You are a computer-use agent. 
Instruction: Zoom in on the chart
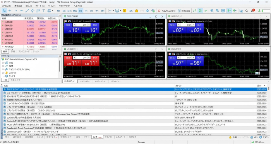tap(212, 11)
